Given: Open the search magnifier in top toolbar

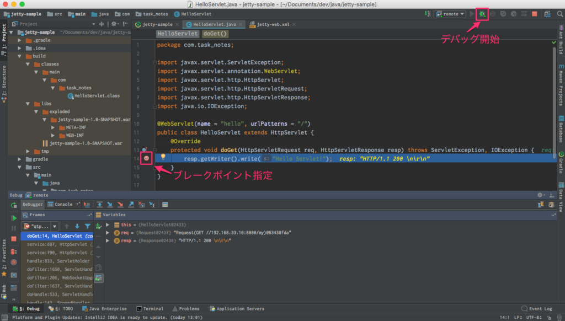Looking at the screenshot, I should pos(559,14).
